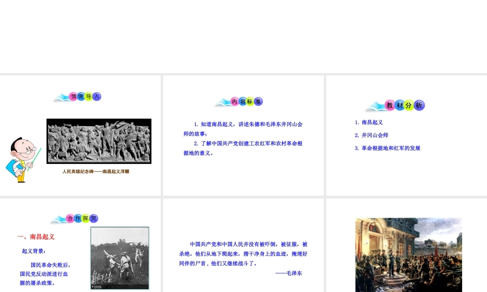Click the open-book icon beside 内容标准
This screenshot has width=487, height=292.
pos(223,103)
